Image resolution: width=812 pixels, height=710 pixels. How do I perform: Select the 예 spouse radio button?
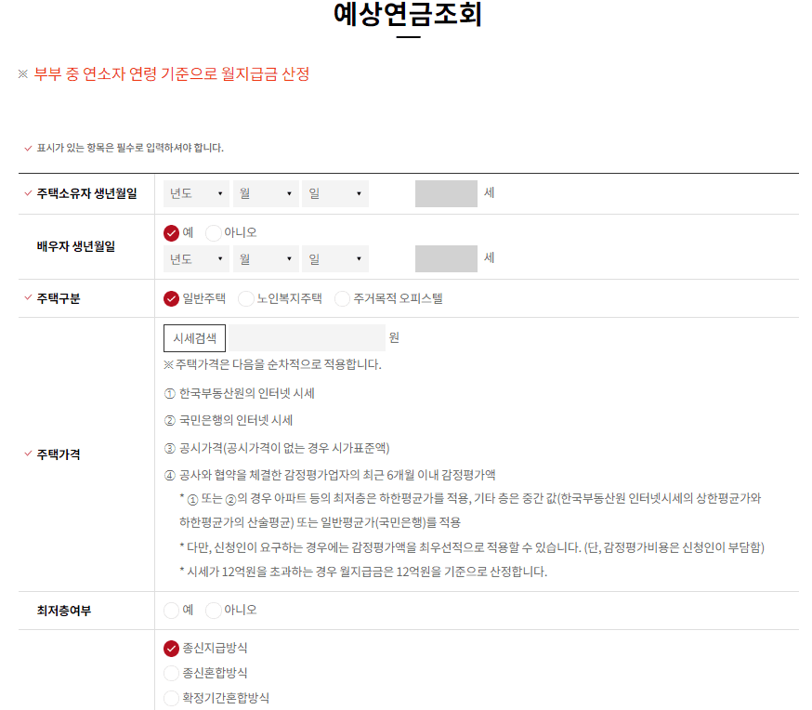pos(173,233)
